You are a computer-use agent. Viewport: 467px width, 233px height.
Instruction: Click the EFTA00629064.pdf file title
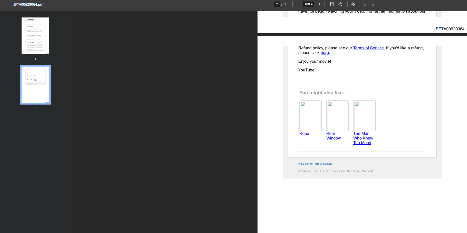[x=28, y=4]
